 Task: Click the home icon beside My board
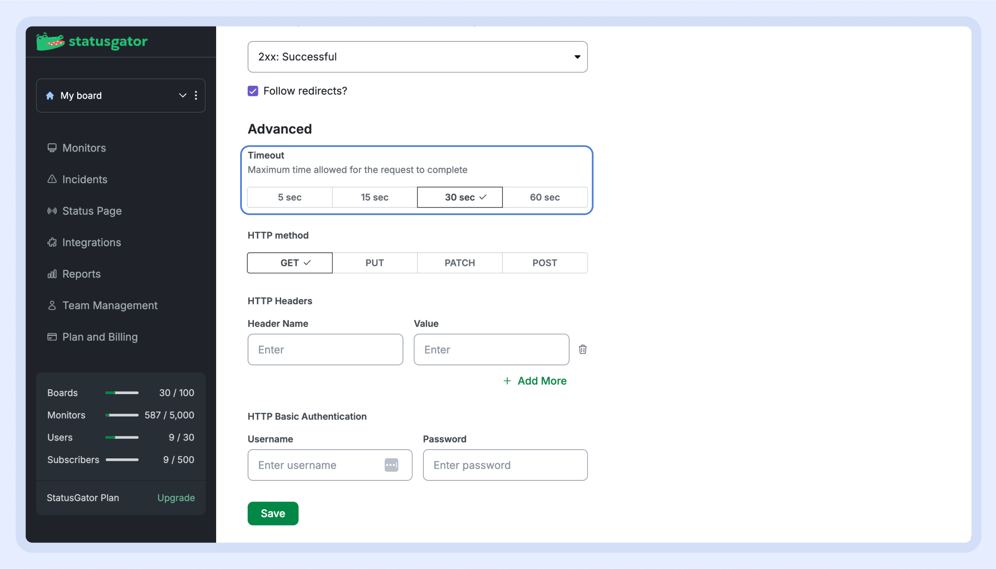(50, 96)
